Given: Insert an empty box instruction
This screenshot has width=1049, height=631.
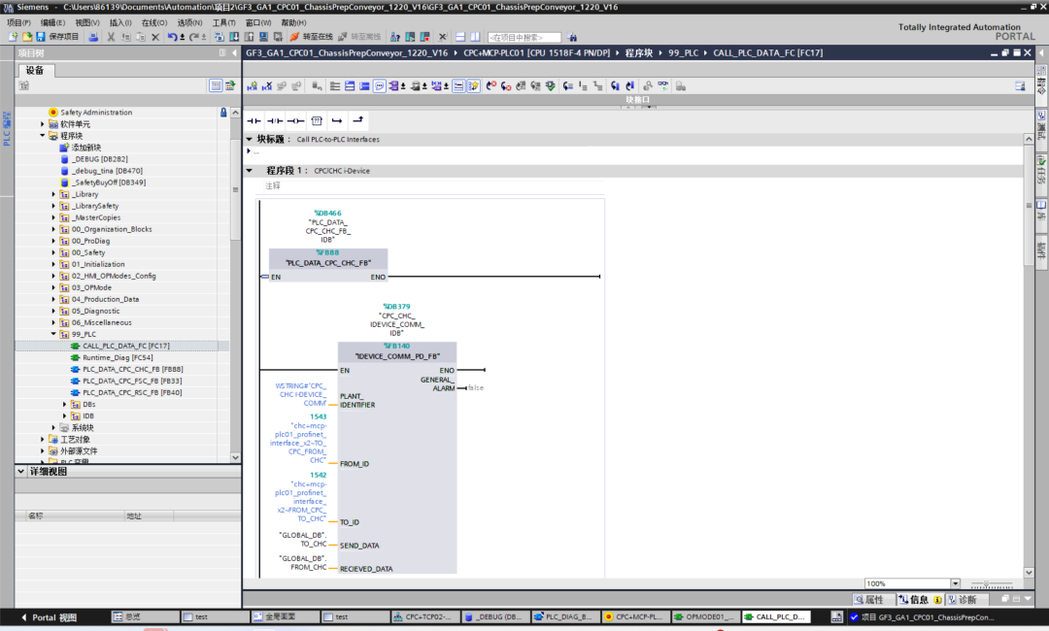Looking at the screenshot, I should (317, 121).
